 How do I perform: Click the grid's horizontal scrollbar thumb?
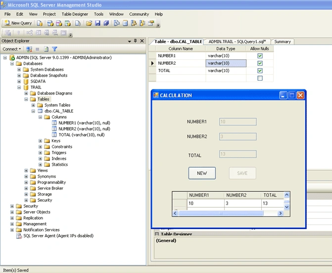tap(221, 213)
